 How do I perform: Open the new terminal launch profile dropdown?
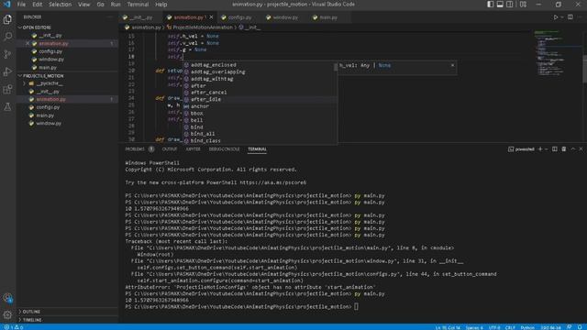coord(547,148)
